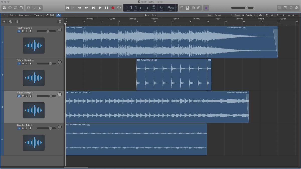This screenshot has width=301, height=169.
Task: Add a new track with plus button
Action: [x=4, y=22]
